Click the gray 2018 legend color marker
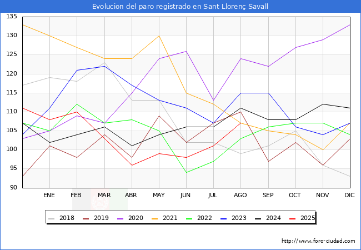 [51, 218]
